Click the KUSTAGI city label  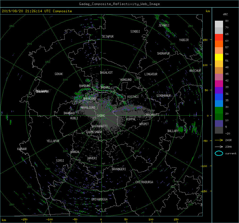coord(133,97)
